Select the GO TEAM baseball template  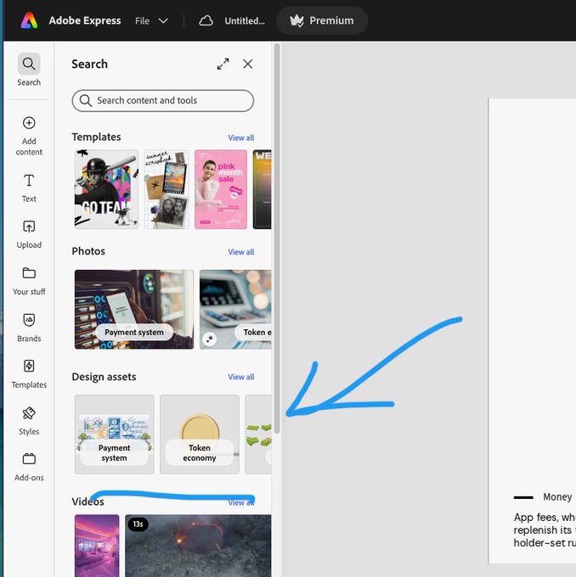point(106,189)
